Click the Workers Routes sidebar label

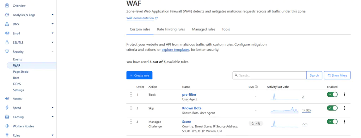click(23, 126)
